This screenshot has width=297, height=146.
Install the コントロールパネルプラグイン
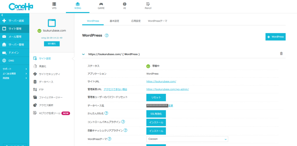pos(156,122)
